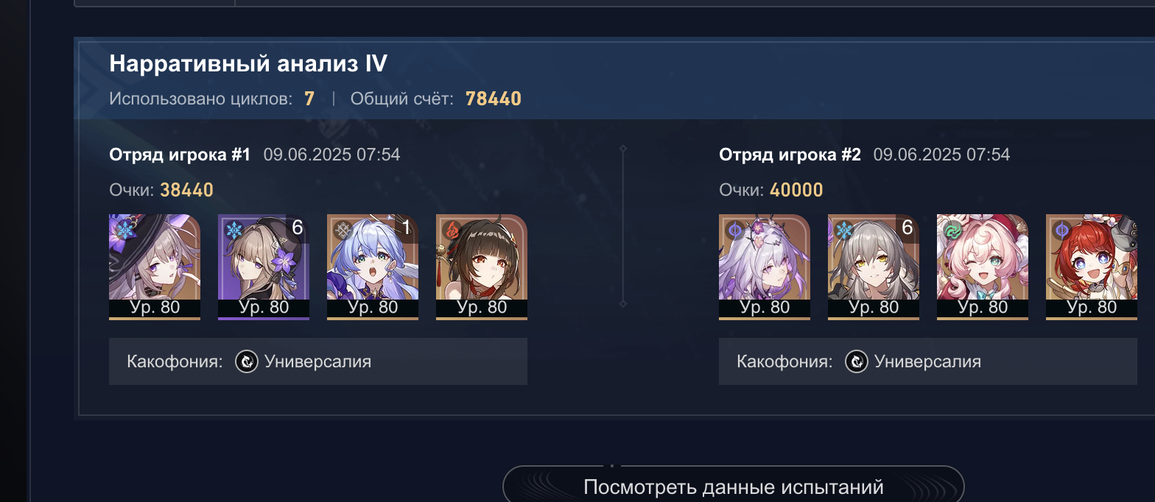Click the Универсалия cacophony icon under squad #1
The width and height of the screenshot is (1155, 502).
pyautogui.click(x=246, y=361)
